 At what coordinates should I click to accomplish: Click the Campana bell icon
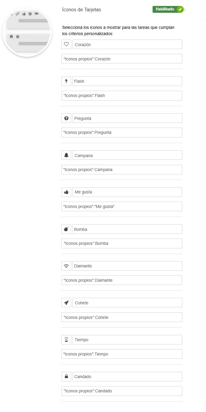pyautogui.click(x=66, y=155)
